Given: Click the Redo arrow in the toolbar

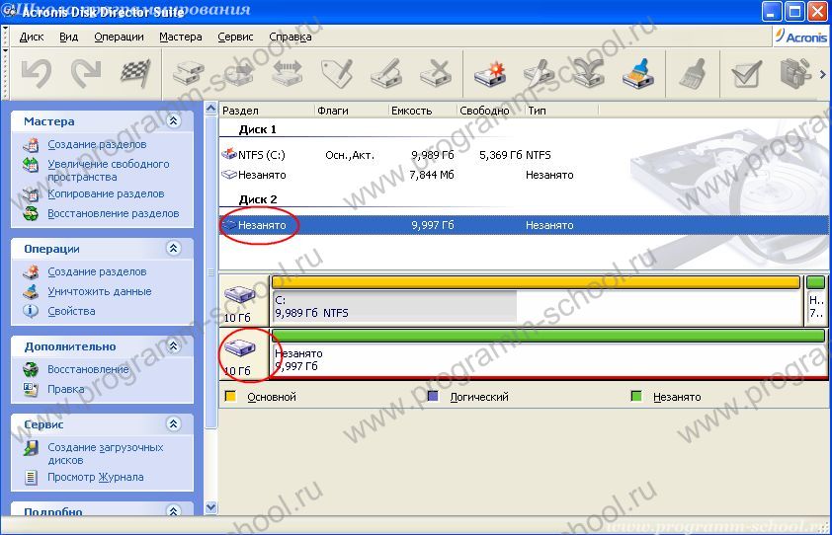Looking at the screenshot, I should [x=86, y=73].
